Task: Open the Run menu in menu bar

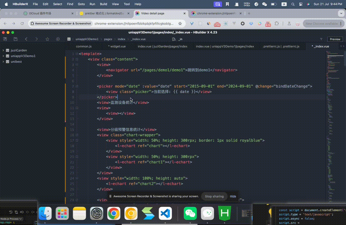Action: coord(93,4)
